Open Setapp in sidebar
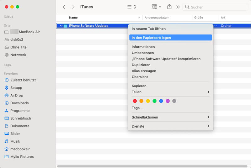The width and height of the screenshot is (251, 168). 13,88
